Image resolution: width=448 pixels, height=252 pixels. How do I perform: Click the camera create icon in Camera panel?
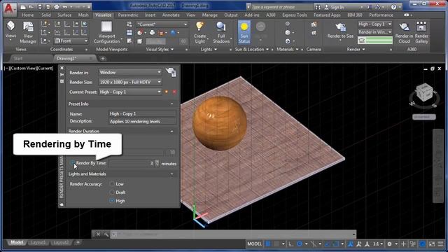tap(314, 24)
